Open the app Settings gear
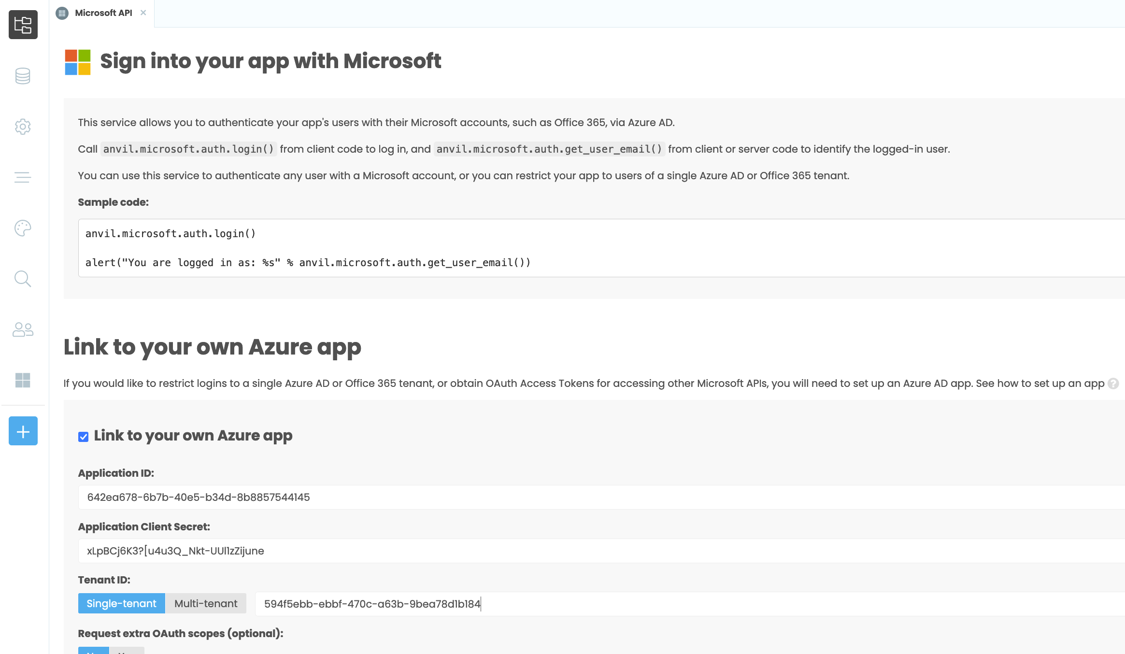Viewport: 1125px width, 654px height. [x=23, y=127]
